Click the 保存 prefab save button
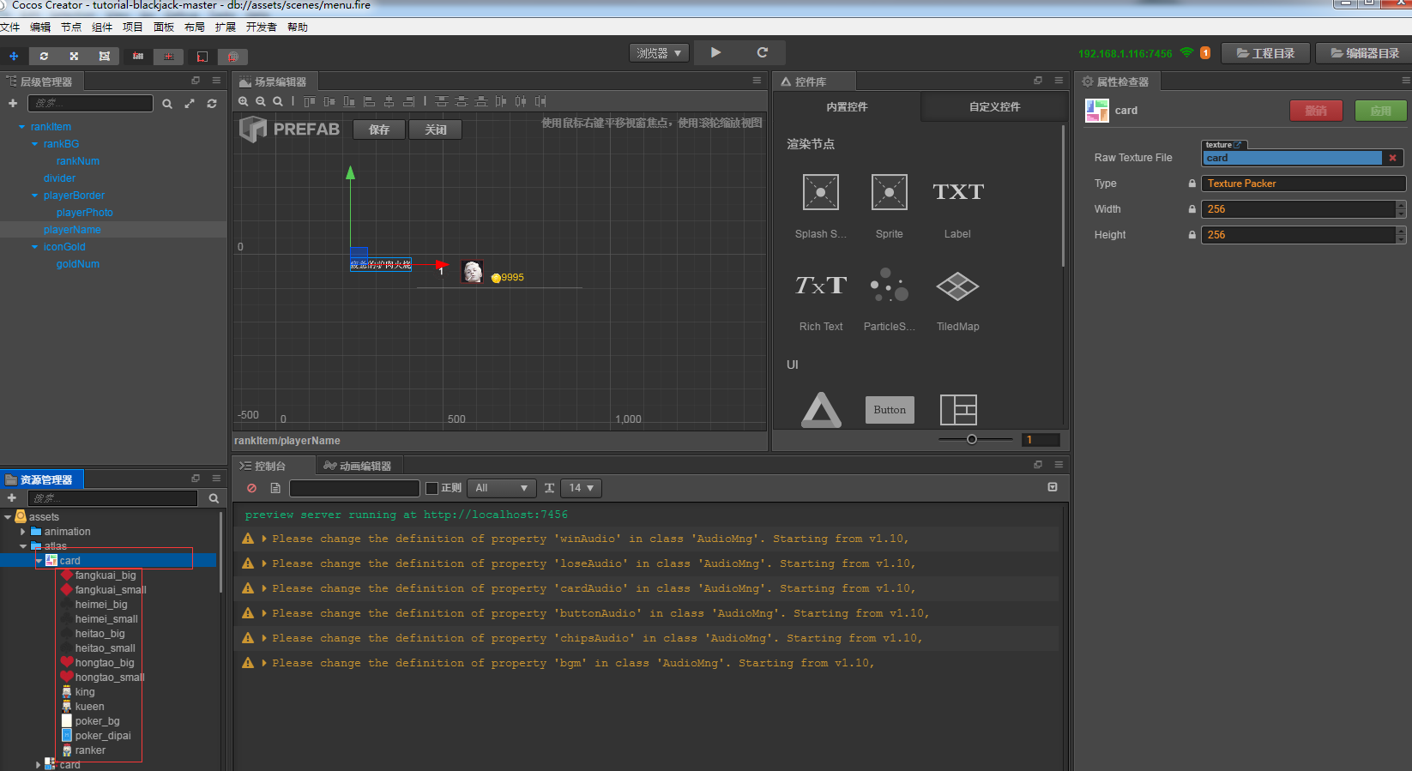The width and height of the screenshot is (1412, 771). point(379,130)
